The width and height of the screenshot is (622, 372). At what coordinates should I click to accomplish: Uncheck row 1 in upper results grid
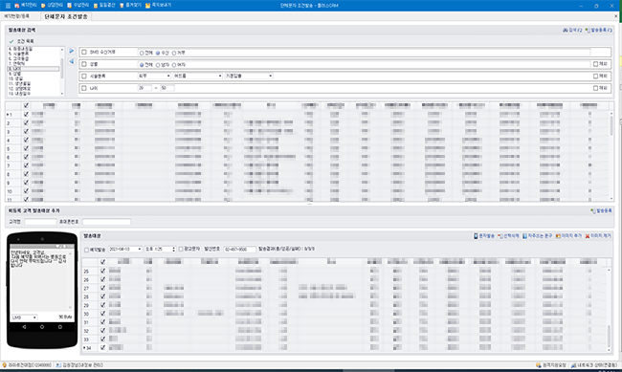(26, 114)
